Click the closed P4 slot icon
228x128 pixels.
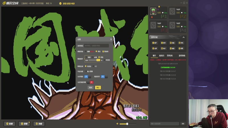pos(172,25)
